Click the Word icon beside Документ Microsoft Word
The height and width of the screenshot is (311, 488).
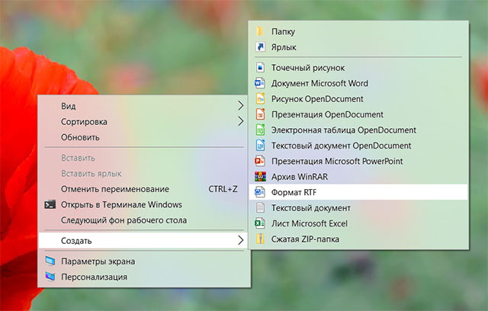[260, 83]
